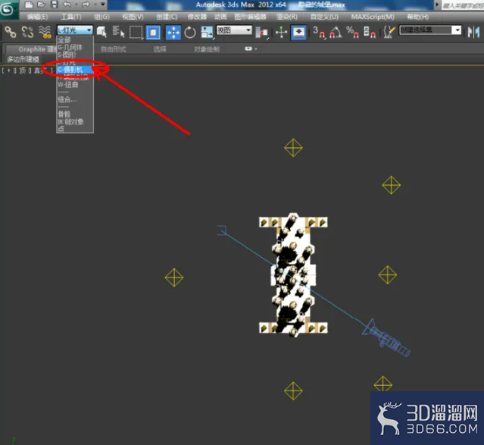Toggle the Angle Snap button
The height and width of the screenshot is (445, 484).
(336, 32)
